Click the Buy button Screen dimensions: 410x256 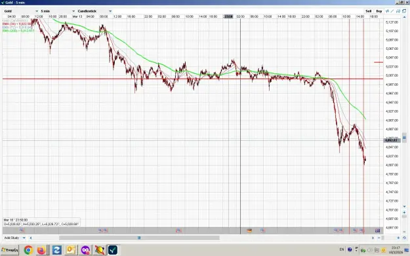[379, 11]
